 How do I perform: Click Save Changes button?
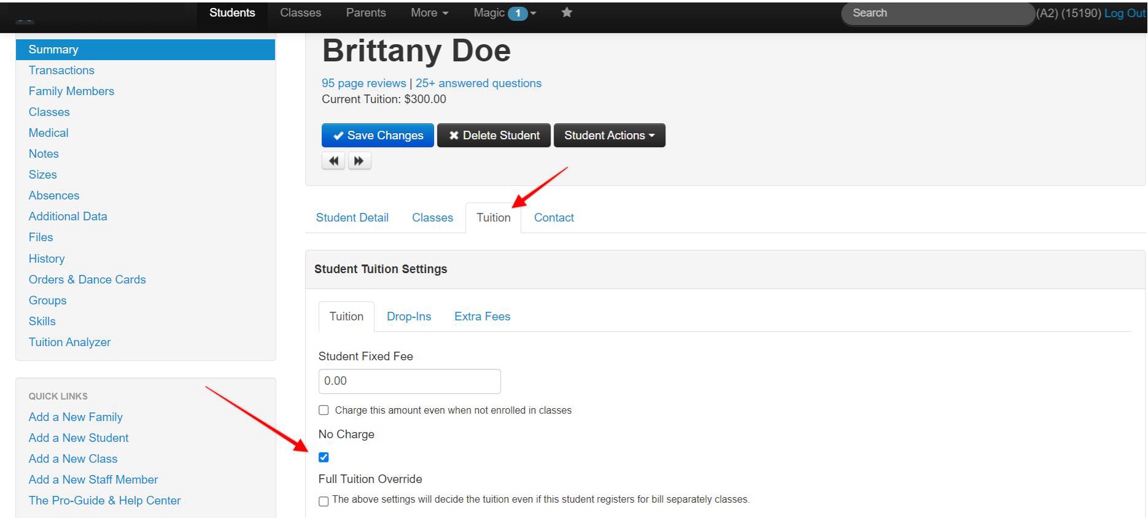click(x=378, y=136)
